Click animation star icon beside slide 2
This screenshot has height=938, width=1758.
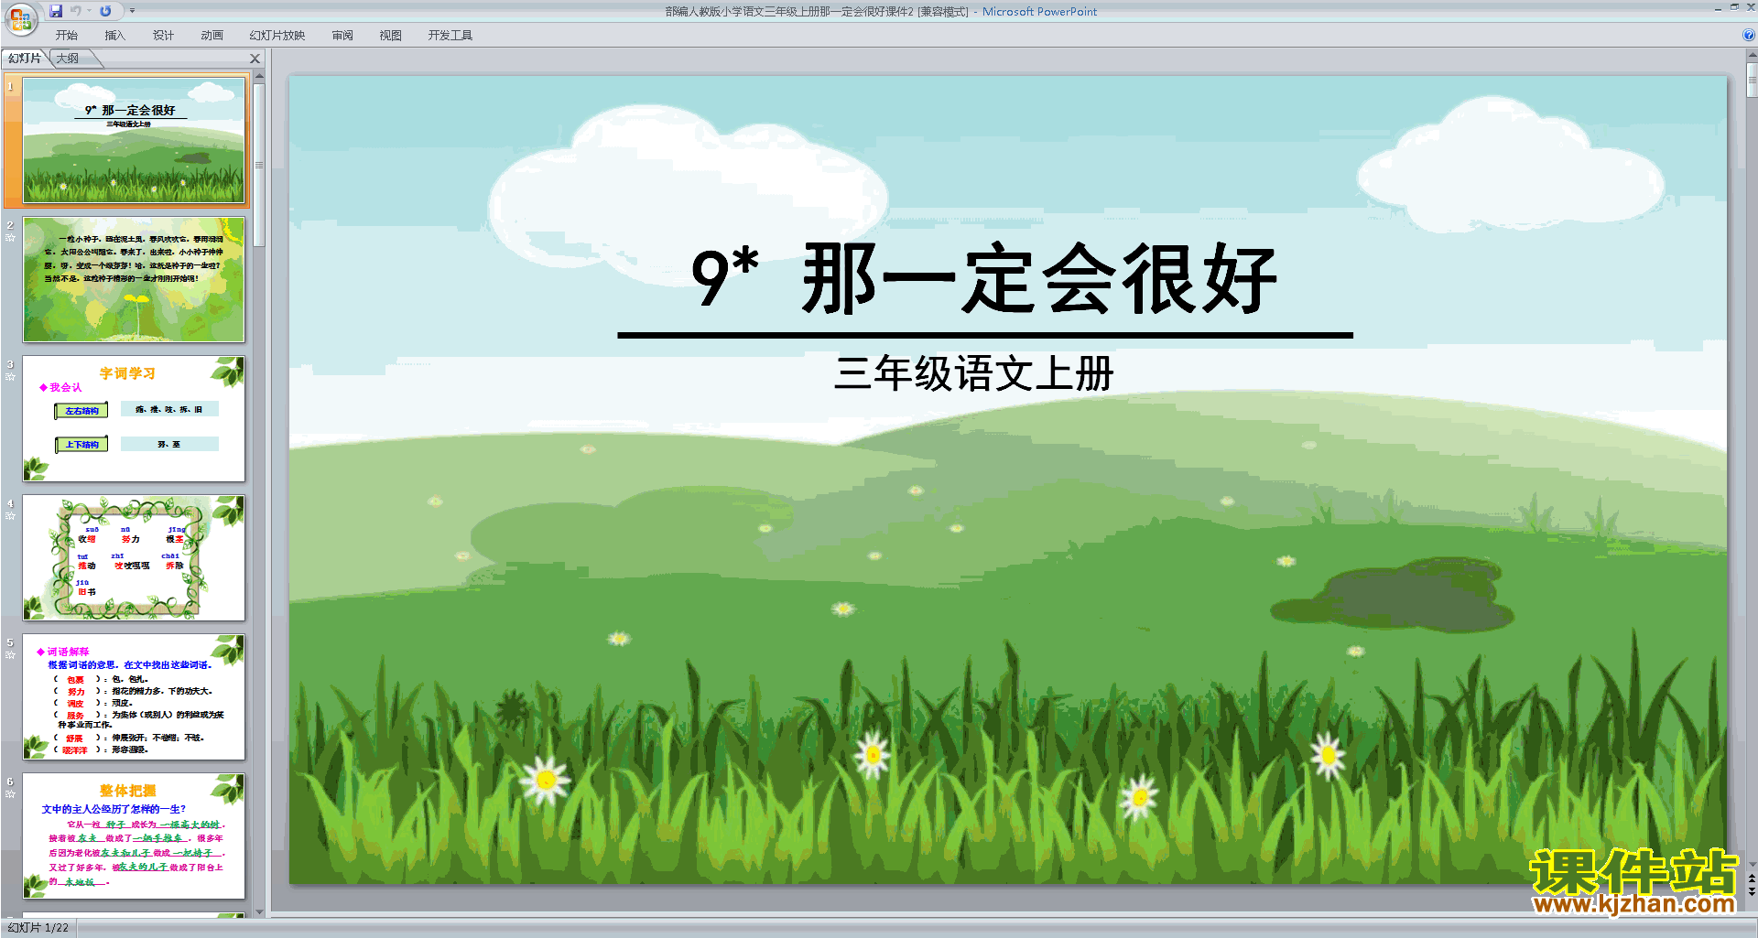(10, 238)
